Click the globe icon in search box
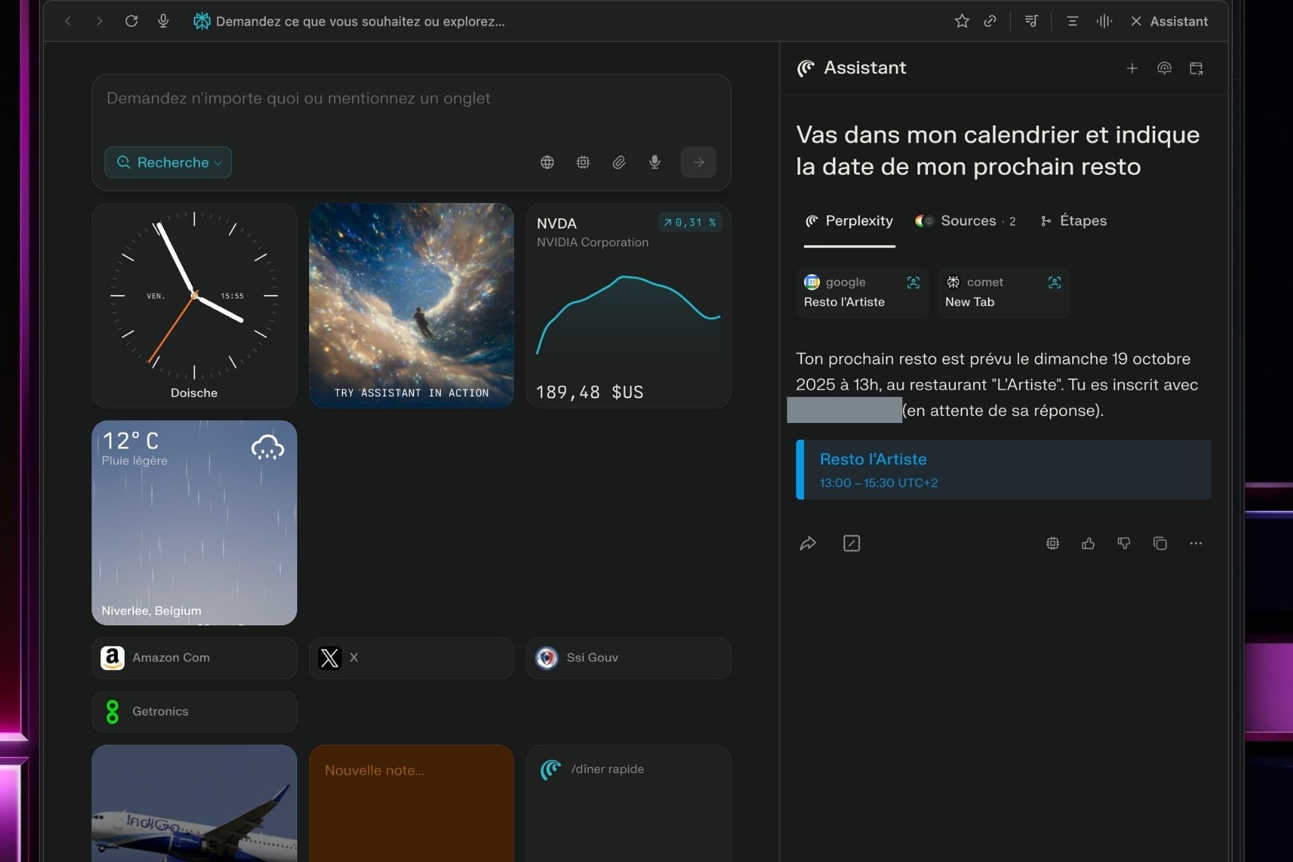This screenshot has width=1293, height=862. 547,162
